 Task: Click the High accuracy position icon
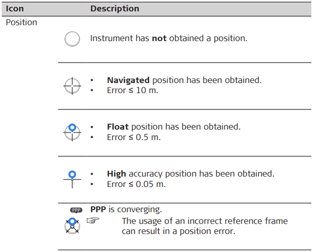(72, 179)
